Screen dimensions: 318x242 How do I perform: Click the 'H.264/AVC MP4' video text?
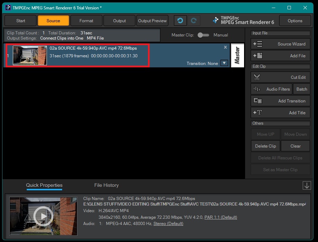pos(114,210)
